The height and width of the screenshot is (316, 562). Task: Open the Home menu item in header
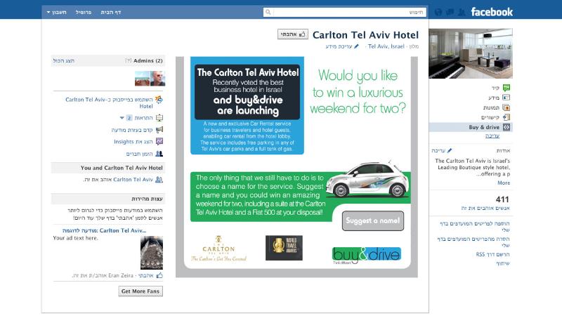[x=111, y=12]
